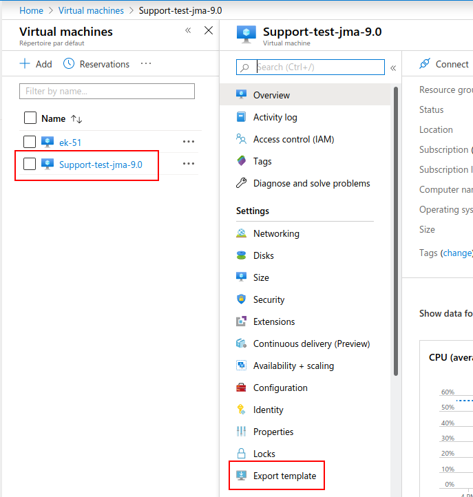
Task: Click the Filter by name input field
Action: tap(107, 91)
